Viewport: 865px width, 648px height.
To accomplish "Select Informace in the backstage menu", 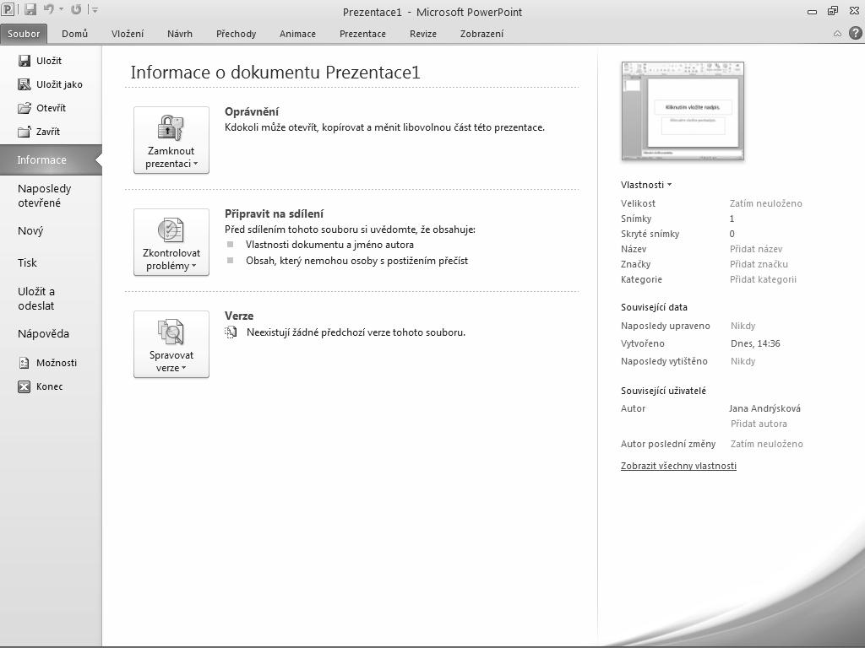I will tap(51, 159).
